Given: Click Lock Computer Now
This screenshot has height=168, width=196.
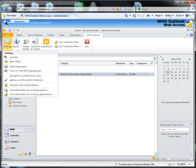Looking at the screenshot, I should coord(67,42).
